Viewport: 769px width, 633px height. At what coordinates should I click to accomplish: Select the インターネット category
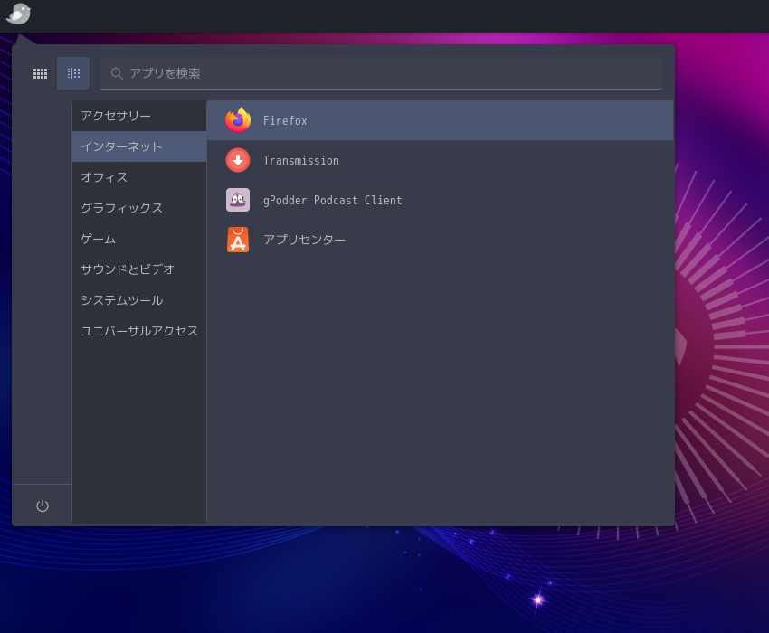tap(139, 146)
